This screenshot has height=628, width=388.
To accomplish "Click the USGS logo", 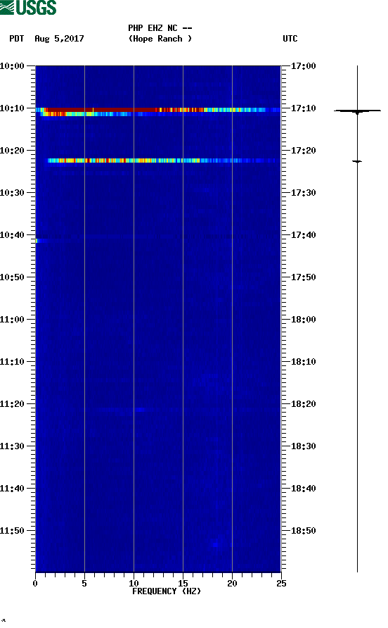I will pyautogui.click(x=28, y=7).
